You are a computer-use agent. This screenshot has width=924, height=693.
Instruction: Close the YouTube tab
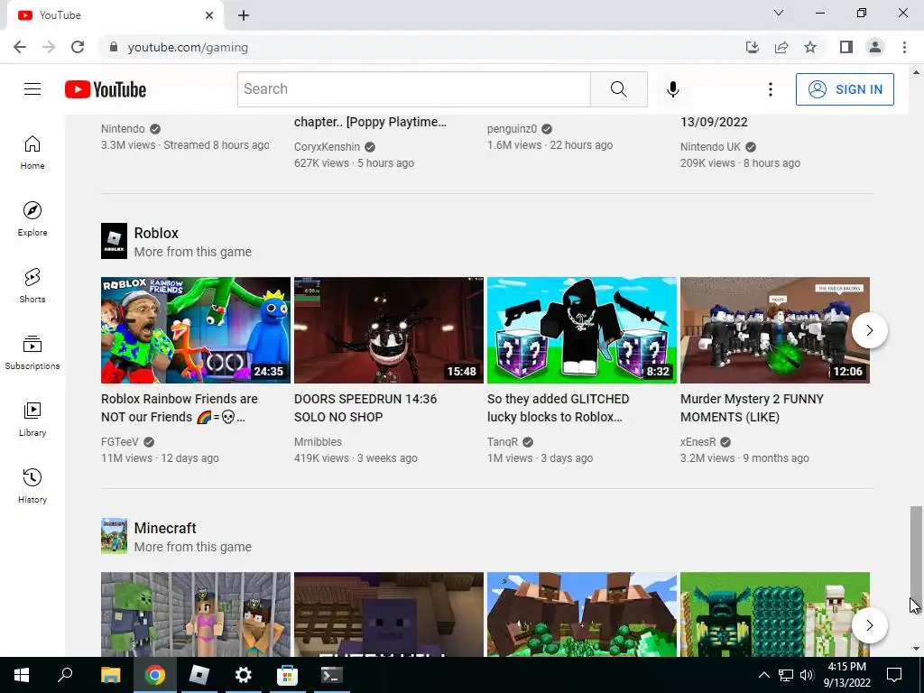[209, 15]
